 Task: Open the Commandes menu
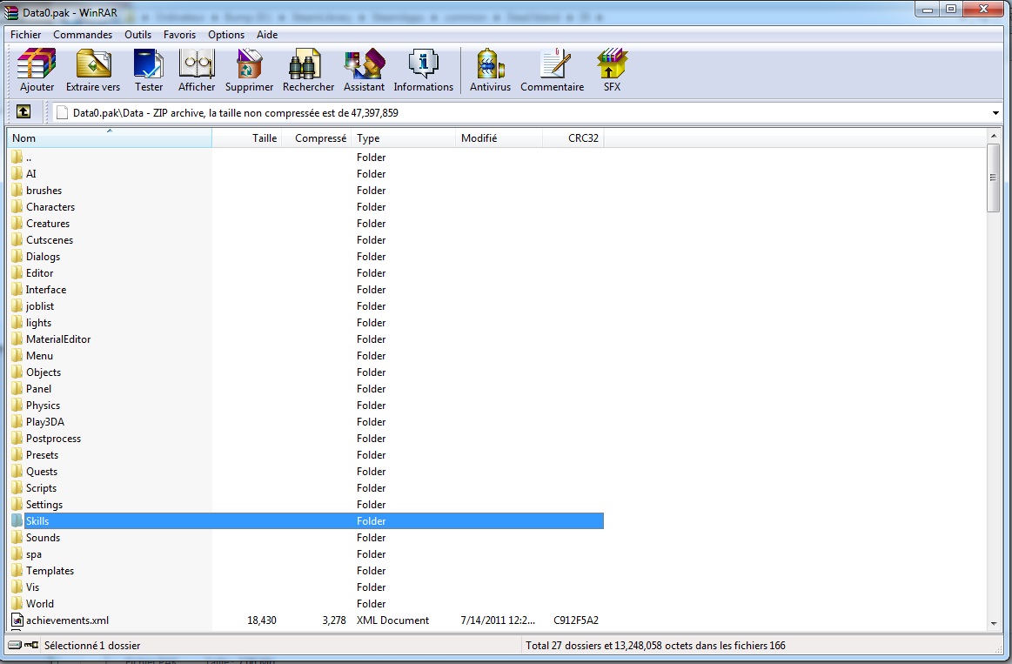pos(83,35)
